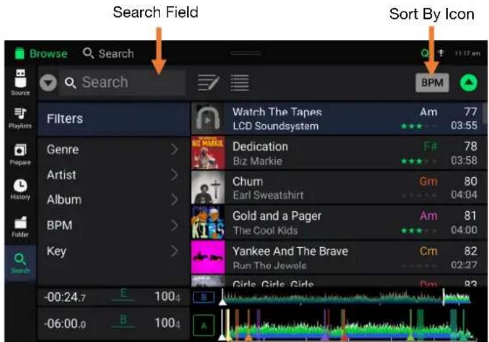489x342 pixels.
Task: Click into the Search input field
Action: (124, 83)
